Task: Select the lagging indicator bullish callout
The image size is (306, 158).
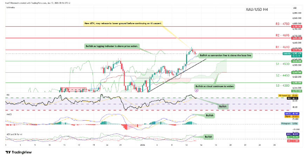Action: 112,46
